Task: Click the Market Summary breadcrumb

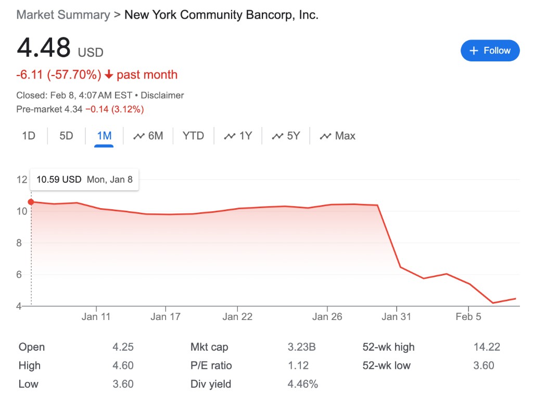Action: click(x=63, y=15)
